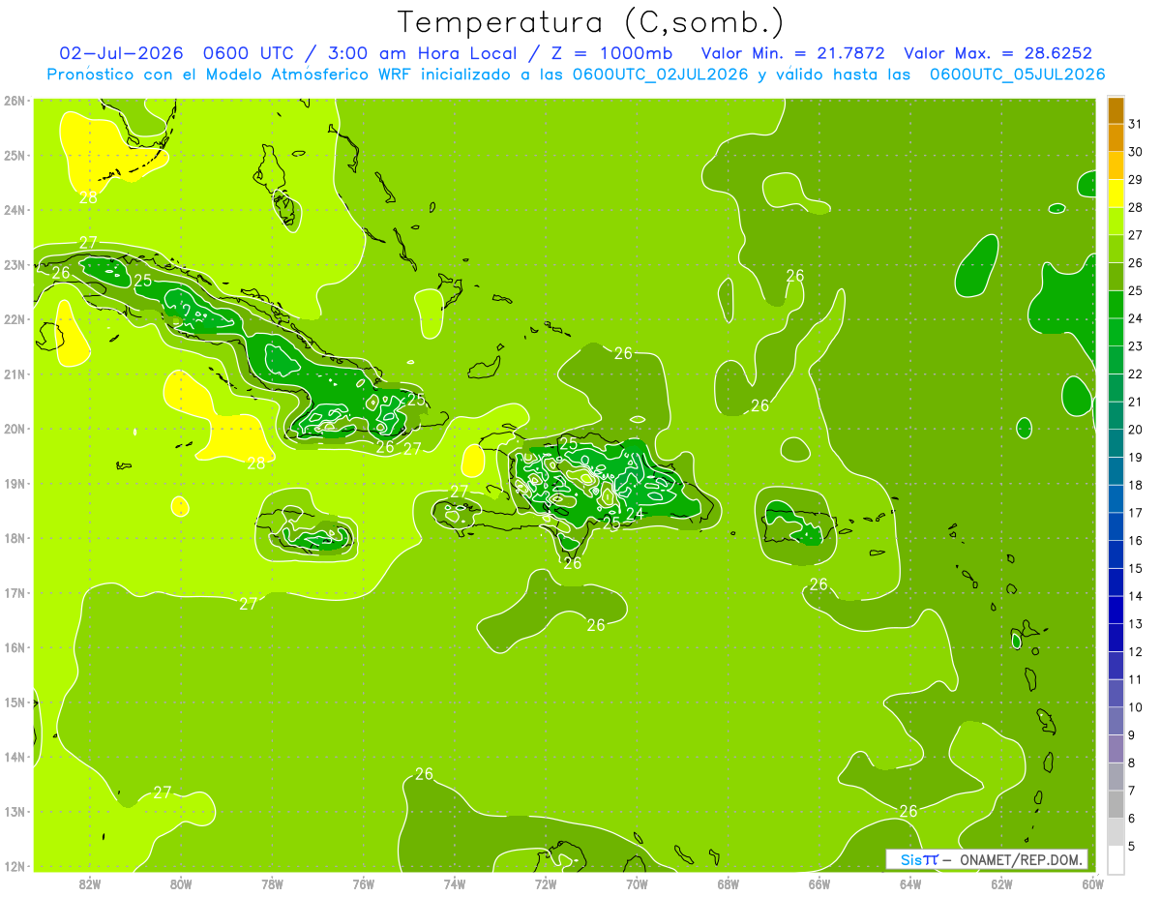Click the '12N' latitude label
The image size is (1161, 897).
(15, 866)
